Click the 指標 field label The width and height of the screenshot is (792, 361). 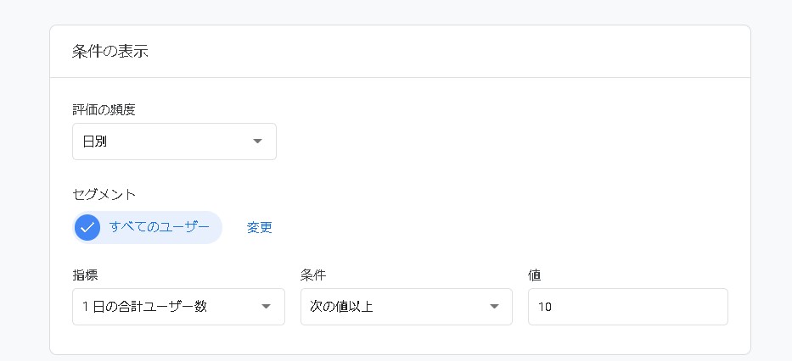pyautogui.click(x=85, y=275)
